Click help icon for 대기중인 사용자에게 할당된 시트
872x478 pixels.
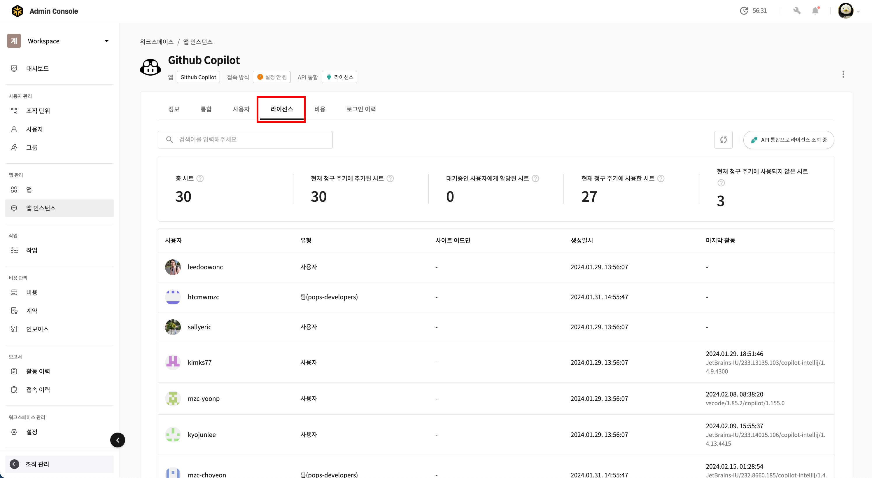click(x=535, y=178)
